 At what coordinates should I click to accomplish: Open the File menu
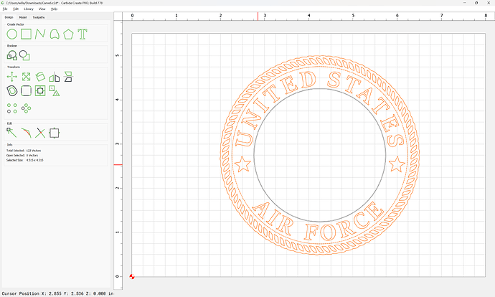tap(5, 9)
